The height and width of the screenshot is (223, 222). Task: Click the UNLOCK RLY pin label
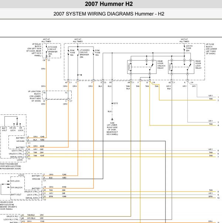13,216
